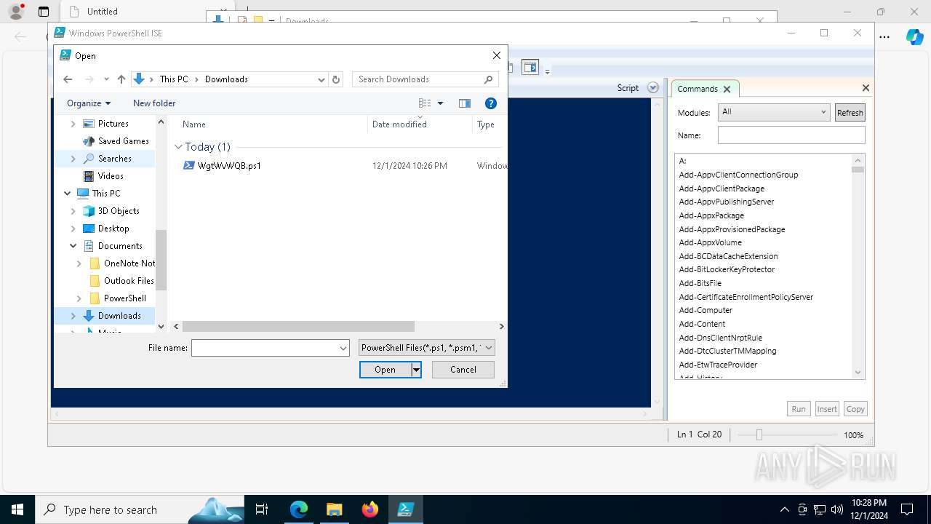This screenshot has width=931, height=524.
Task: Select Add-AppxPackage command
Action: point(711,215)
